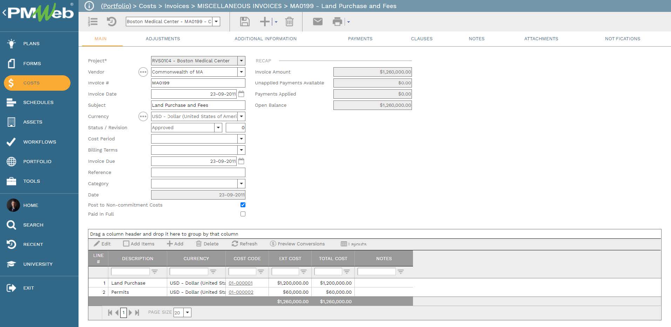
Task: Open the Page Size dropdown
Action: point(188,312)
